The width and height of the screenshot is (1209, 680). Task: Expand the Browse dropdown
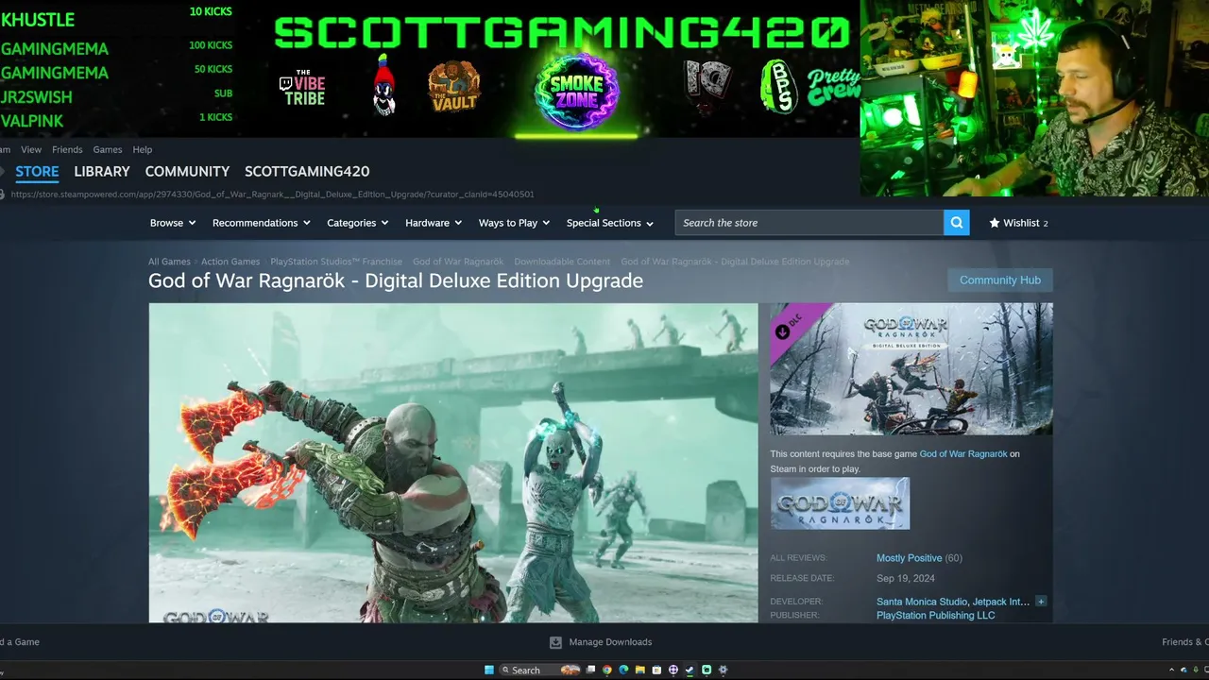pyautogui.click(x=173, y=223)
